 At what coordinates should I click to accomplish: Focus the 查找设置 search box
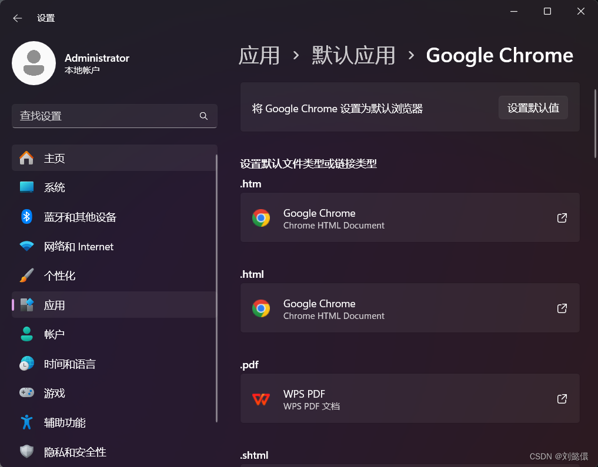tap(115, 116)
